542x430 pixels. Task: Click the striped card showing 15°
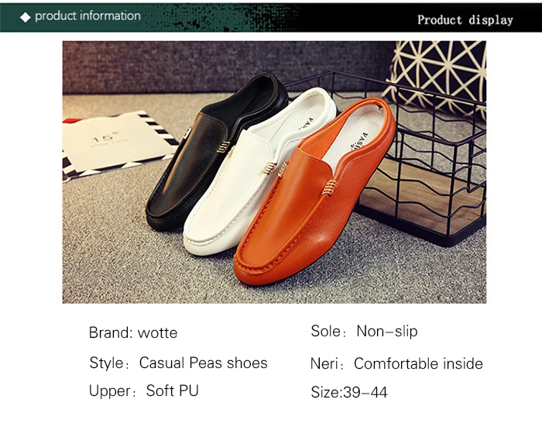click(118, 146)
